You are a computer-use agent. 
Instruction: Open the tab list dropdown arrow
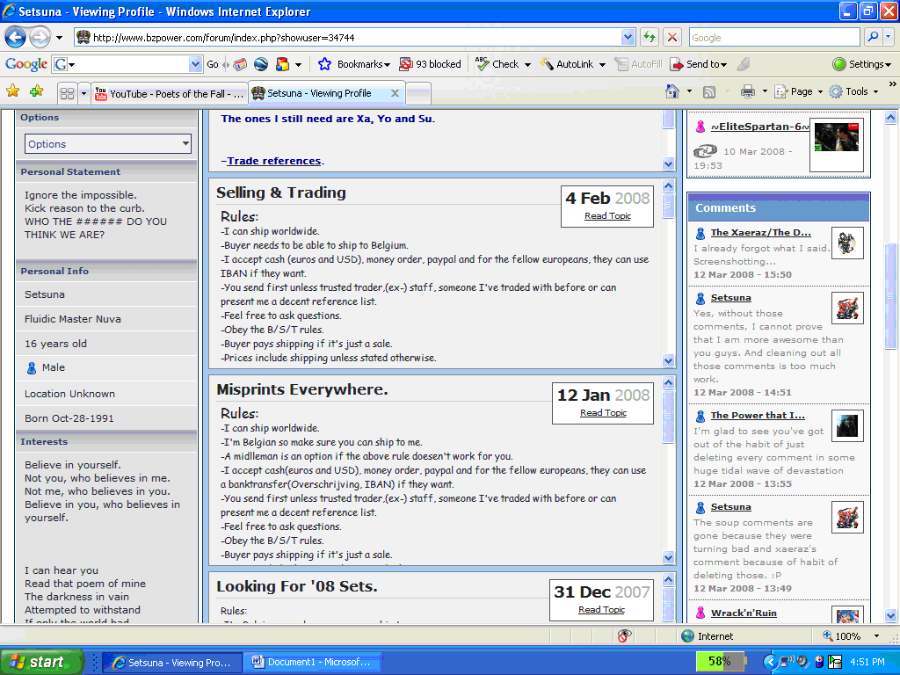click(x=83, y=93)
